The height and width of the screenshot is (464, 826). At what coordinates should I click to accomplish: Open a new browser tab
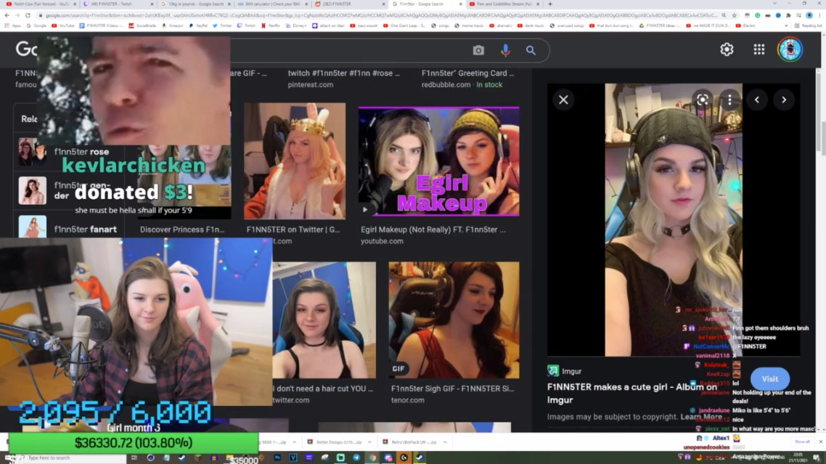point(550,4)
